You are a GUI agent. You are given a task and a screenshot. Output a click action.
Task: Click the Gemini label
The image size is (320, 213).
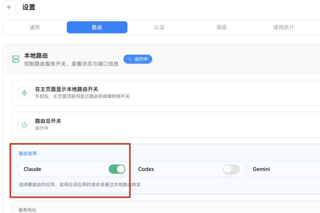tap(261, 169)
